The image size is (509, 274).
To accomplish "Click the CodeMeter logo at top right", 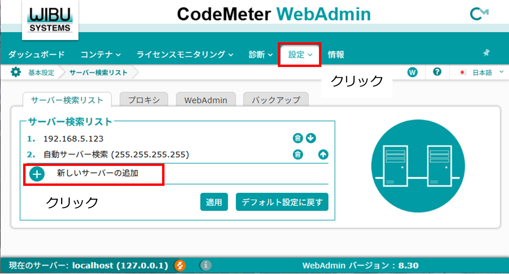I will pyautogui.click(x=479, y=15).
